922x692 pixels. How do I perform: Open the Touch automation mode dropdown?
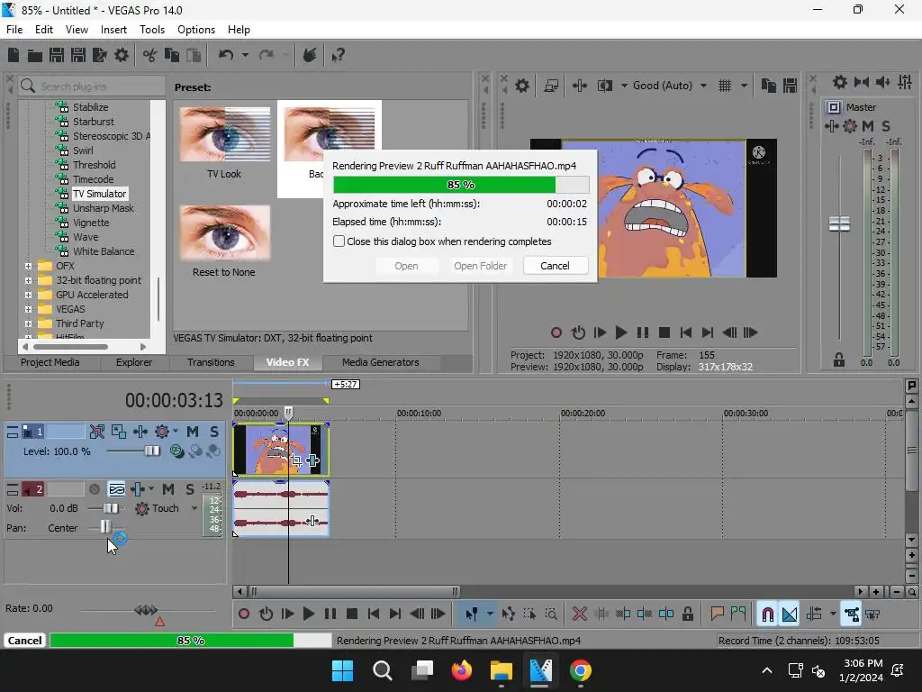click(x=194, y=508)
